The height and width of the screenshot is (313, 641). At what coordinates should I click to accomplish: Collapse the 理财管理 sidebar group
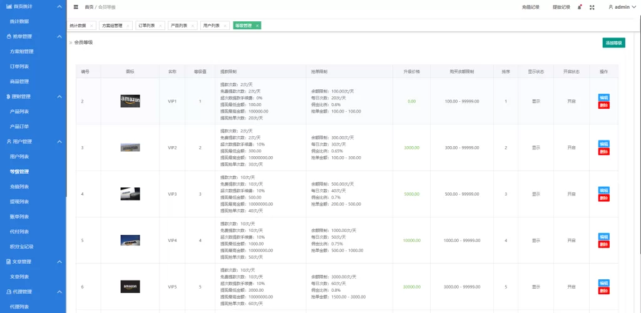[59, 96]
